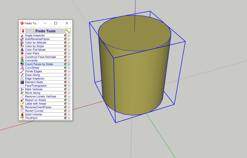Viewport: 247px width, 158px height.
Task: Click the Element Stats tool icon
Action: pyautogui.click(x=22, y=82)
